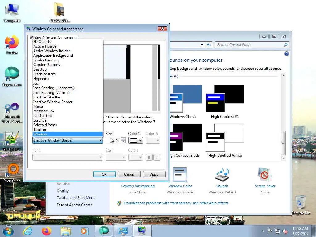Select Caption Buttons in the list

(68, 65)
